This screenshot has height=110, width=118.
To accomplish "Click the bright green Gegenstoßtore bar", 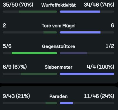I will [x=34, y=53].
